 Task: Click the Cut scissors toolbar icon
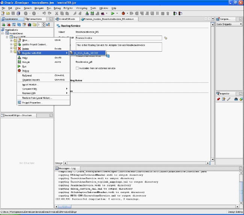pyautogui.click(x=57, y=13)
